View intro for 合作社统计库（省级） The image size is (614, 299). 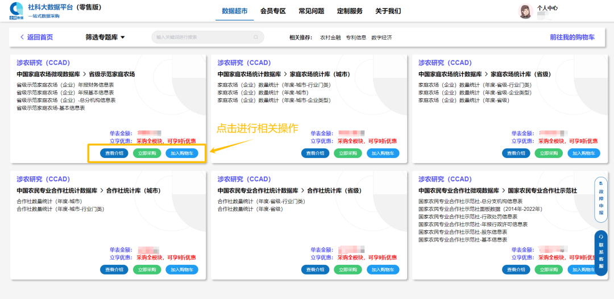click(x=315, y=269)
